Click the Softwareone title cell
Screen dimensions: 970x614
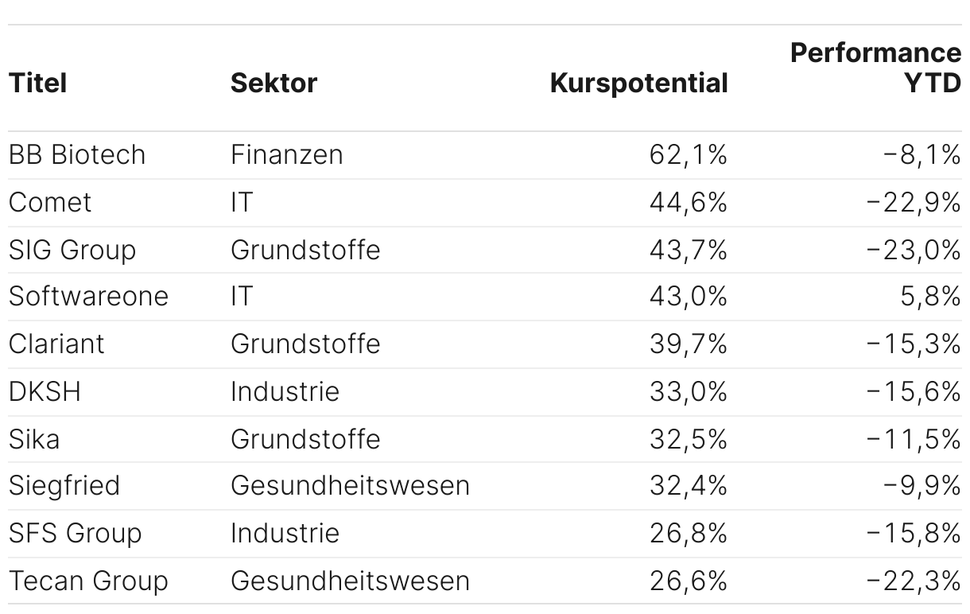point(88,297)
